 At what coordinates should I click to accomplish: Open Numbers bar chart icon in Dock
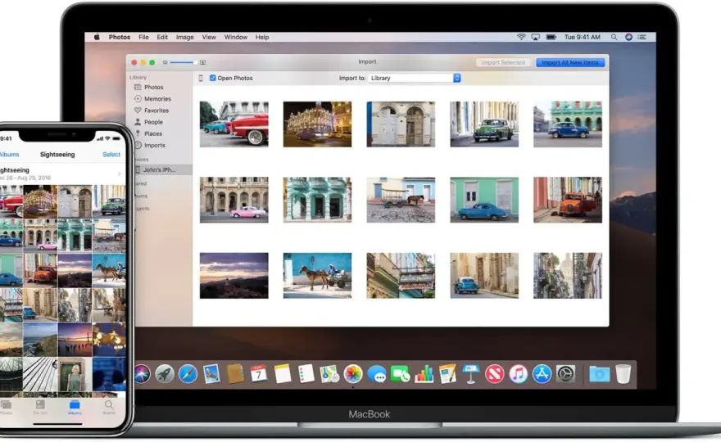[x=424, y=374]
